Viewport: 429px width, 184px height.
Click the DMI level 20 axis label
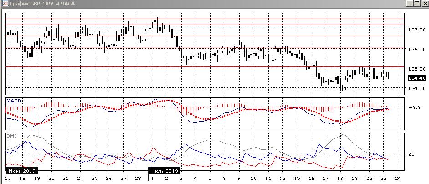coord(411,154)
